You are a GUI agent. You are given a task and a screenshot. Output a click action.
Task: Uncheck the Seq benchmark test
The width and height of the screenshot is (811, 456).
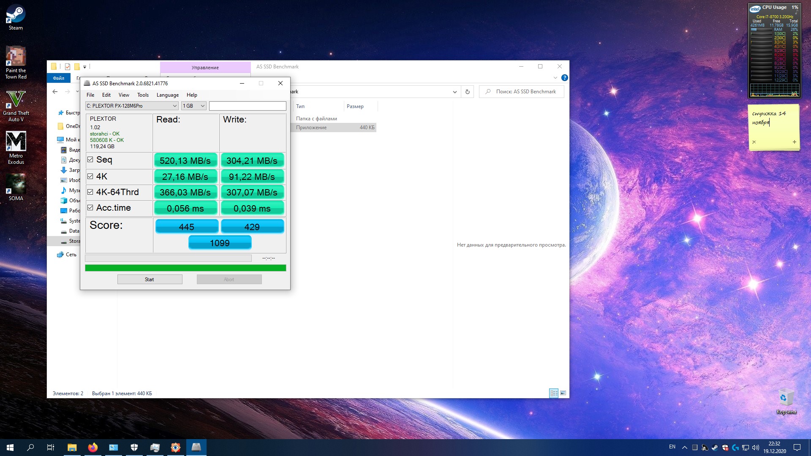(x=90, y=160)
